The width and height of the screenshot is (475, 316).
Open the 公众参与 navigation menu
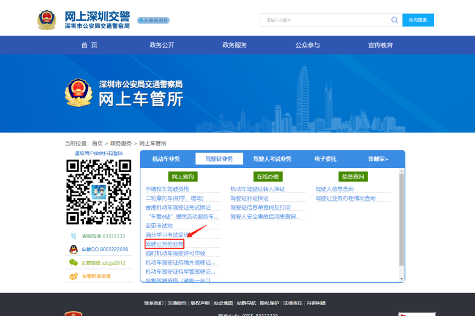307,45
